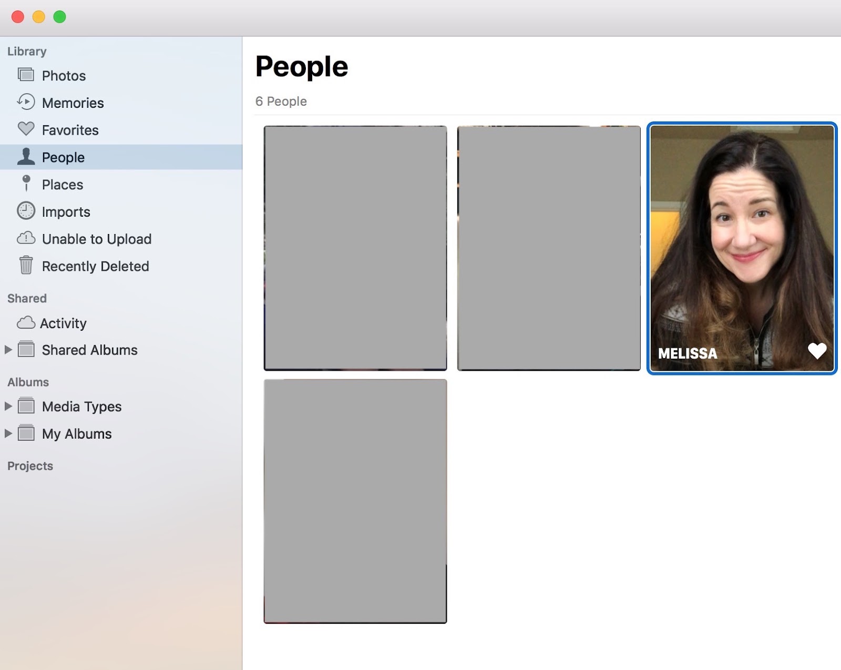Click the My Albums folder icon
841x670 pixels.
coord(26,433)
